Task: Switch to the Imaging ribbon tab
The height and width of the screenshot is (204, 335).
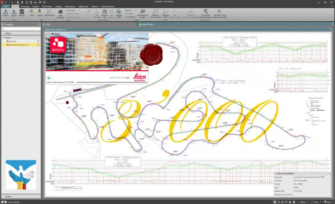Action: coord(58,6)
